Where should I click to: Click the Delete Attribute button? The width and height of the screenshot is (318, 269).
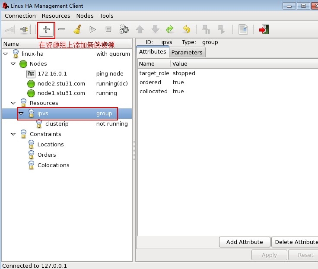pyautogui.click(x=295, y=242)
